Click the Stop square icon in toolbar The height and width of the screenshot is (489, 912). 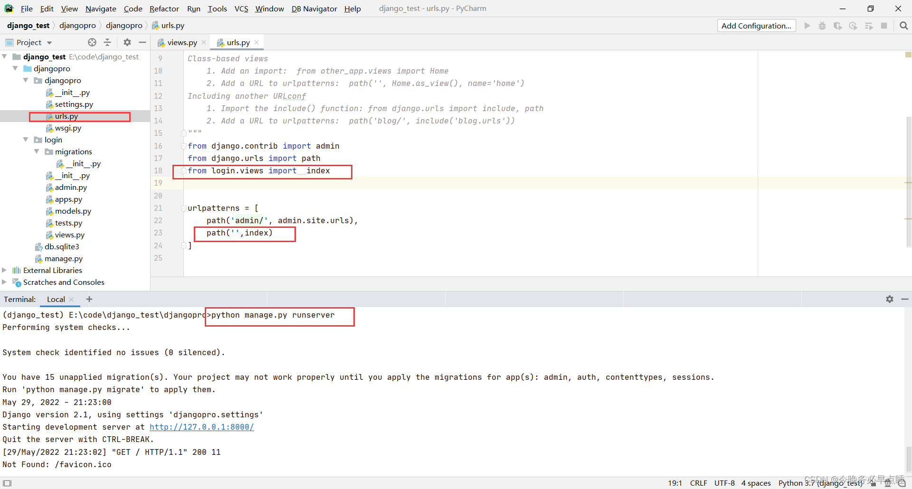click(x=884, y=26)
